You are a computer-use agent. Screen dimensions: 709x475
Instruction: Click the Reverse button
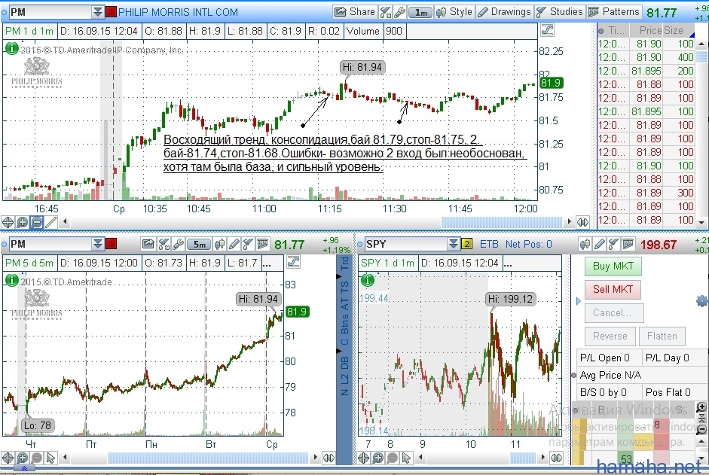tap(610, 336)
